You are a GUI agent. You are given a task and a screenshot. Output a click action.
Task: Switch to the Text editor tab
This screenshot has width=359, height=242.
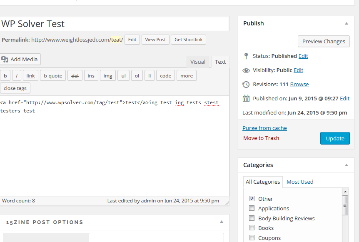220,62
